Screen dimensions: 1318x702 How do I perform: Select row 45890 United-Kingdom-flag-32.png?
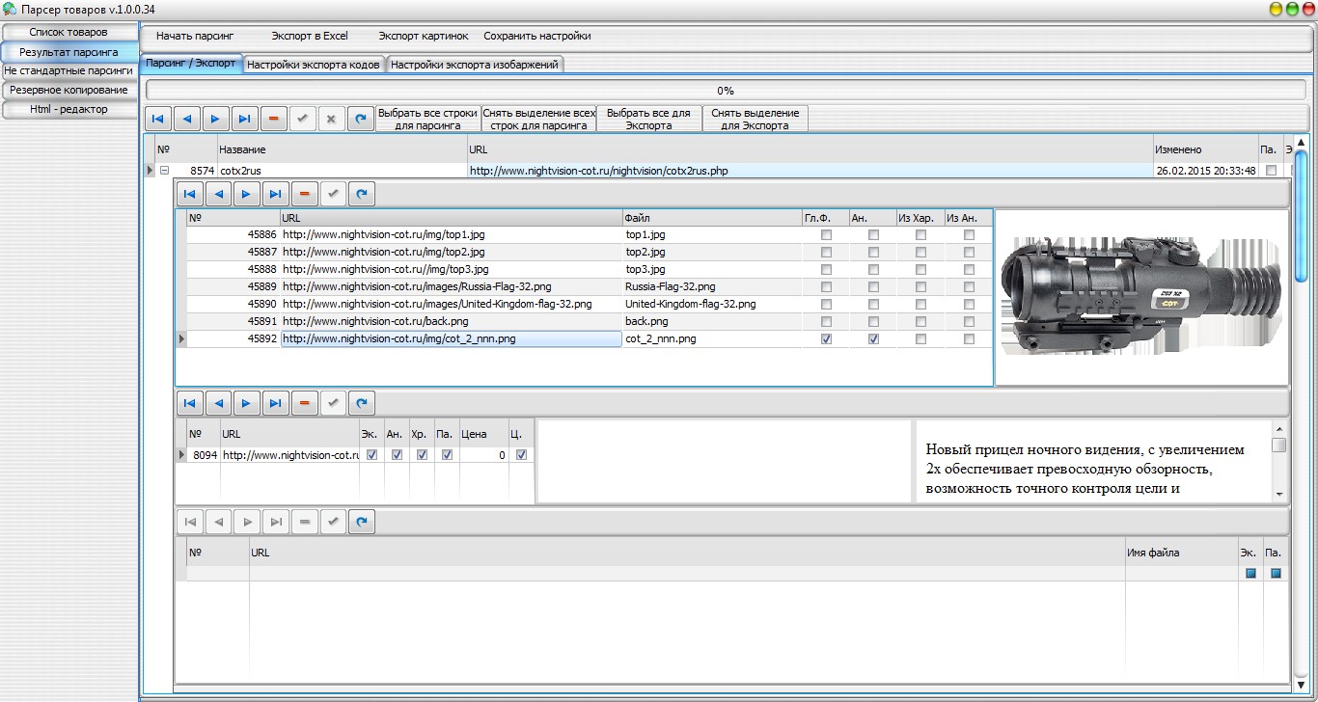590,304
